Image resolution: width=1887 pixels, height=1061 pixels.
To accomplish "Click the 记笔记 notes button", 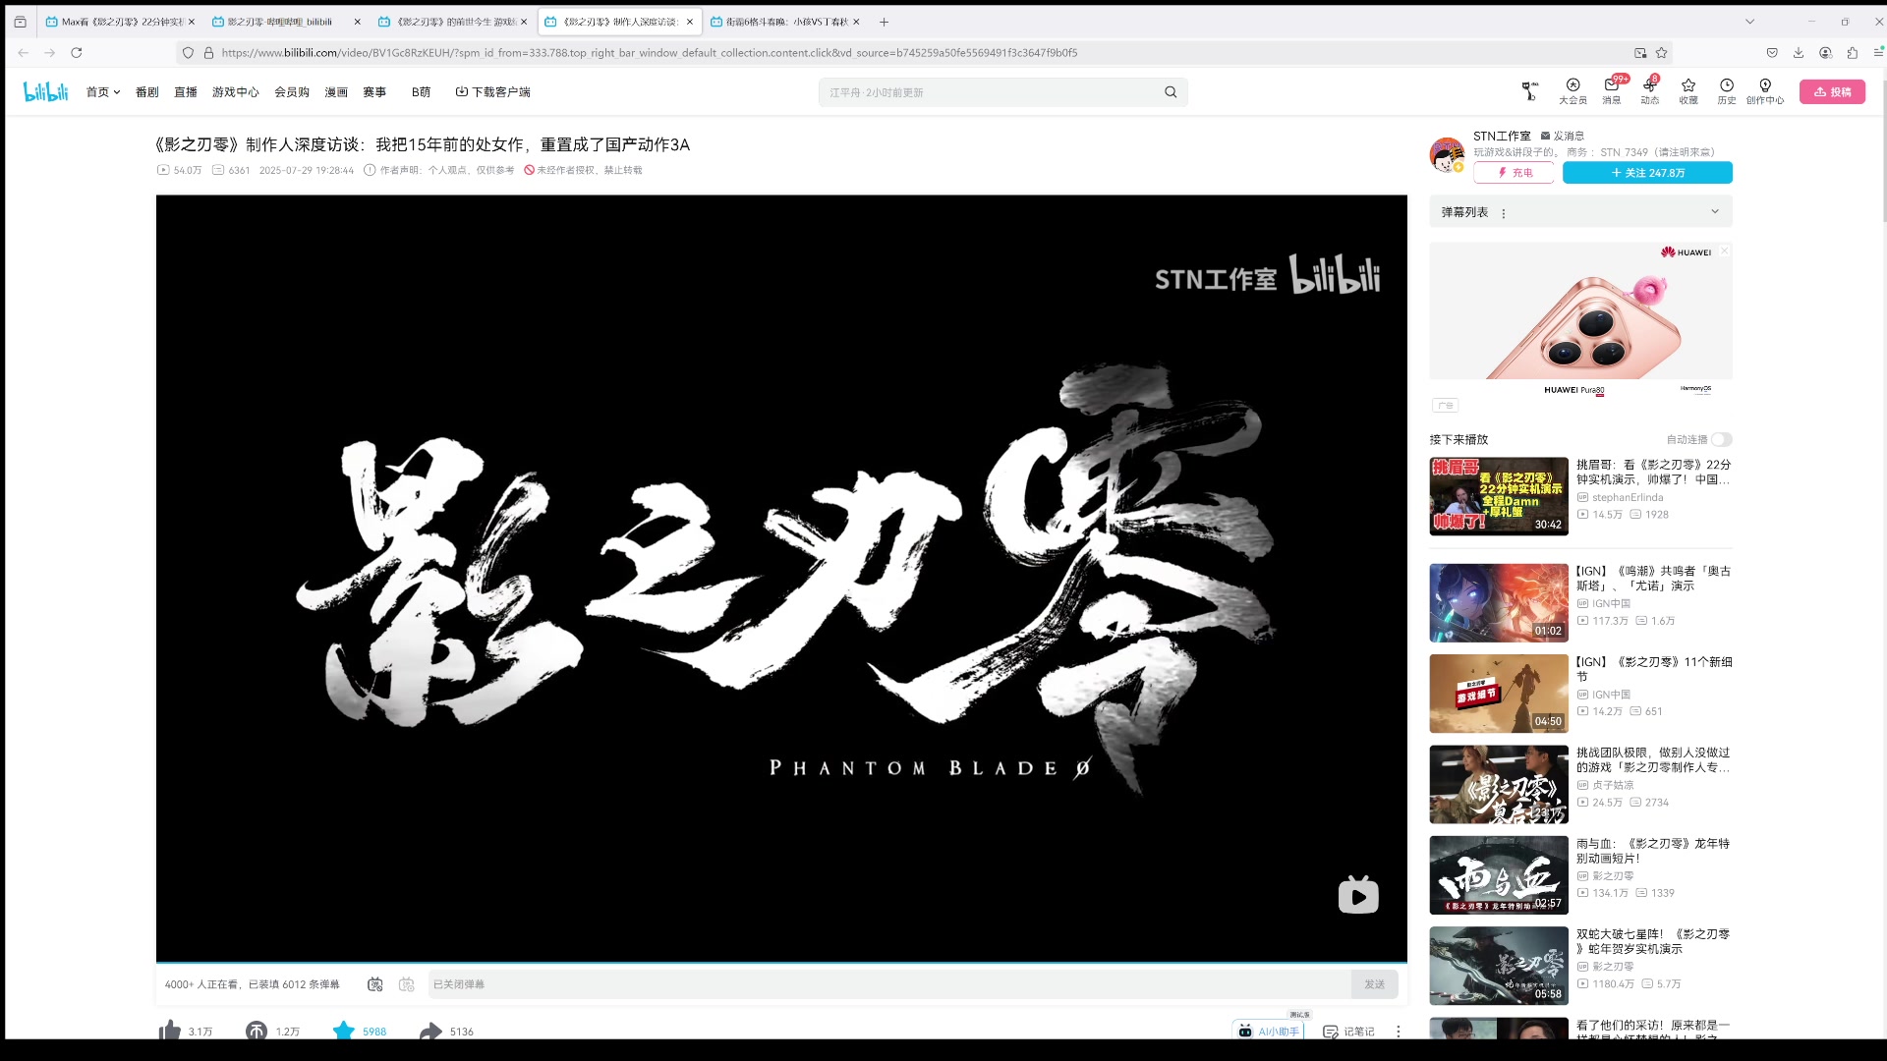I will point(1348,1032).
